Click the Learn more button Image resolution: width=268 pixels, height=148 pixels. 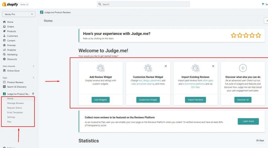click(x=248, y=121)
